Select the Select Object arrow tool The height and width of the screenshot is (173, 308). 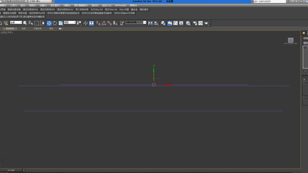point(25,23)
